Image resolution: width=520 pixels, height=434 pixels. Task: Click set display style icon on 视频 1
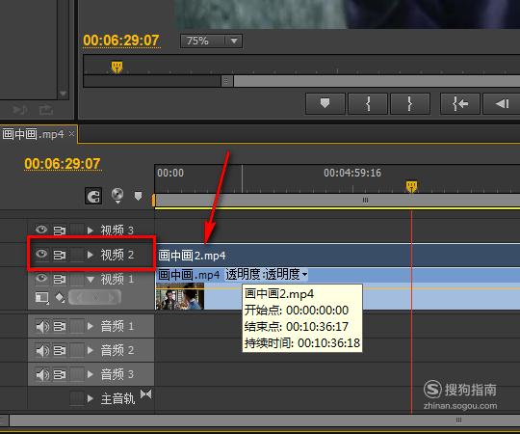[x=42, y=297]
